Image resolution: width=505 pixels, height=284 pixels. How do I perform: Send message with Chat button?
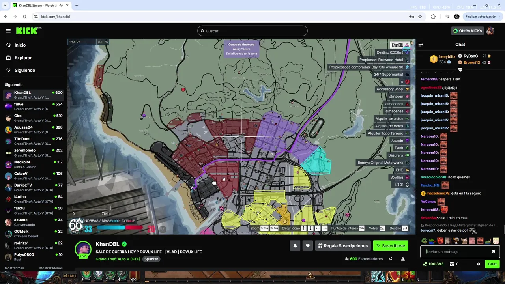point(492,264)
